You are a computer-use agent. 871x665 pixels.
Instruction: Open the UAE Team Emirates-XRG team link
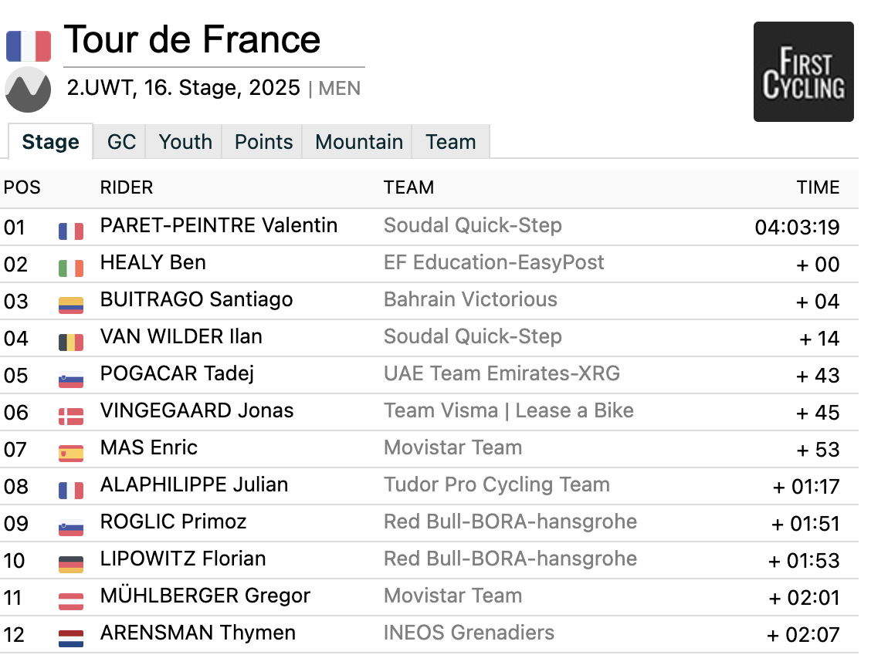pos(502,373)
